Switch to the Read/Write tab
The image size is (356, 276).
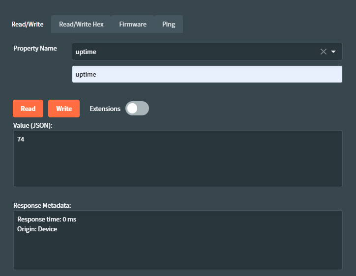point(28,24)
